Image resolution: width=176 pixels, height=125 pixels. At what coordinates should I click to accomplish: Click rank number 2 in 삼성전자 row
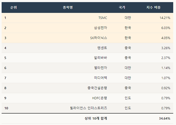point(5,28)
